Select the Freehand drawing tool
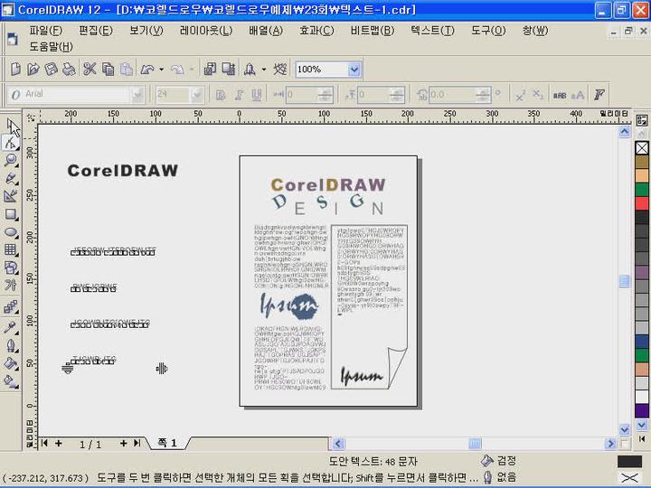The image size is (651, 488). [x=11, y=178]
